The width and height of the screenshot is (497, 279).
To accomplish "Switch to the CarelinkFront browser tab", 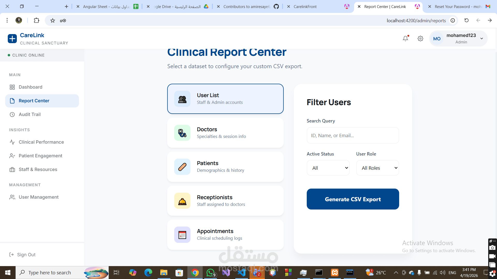I will pyautogui.click(x=305, y=7).
